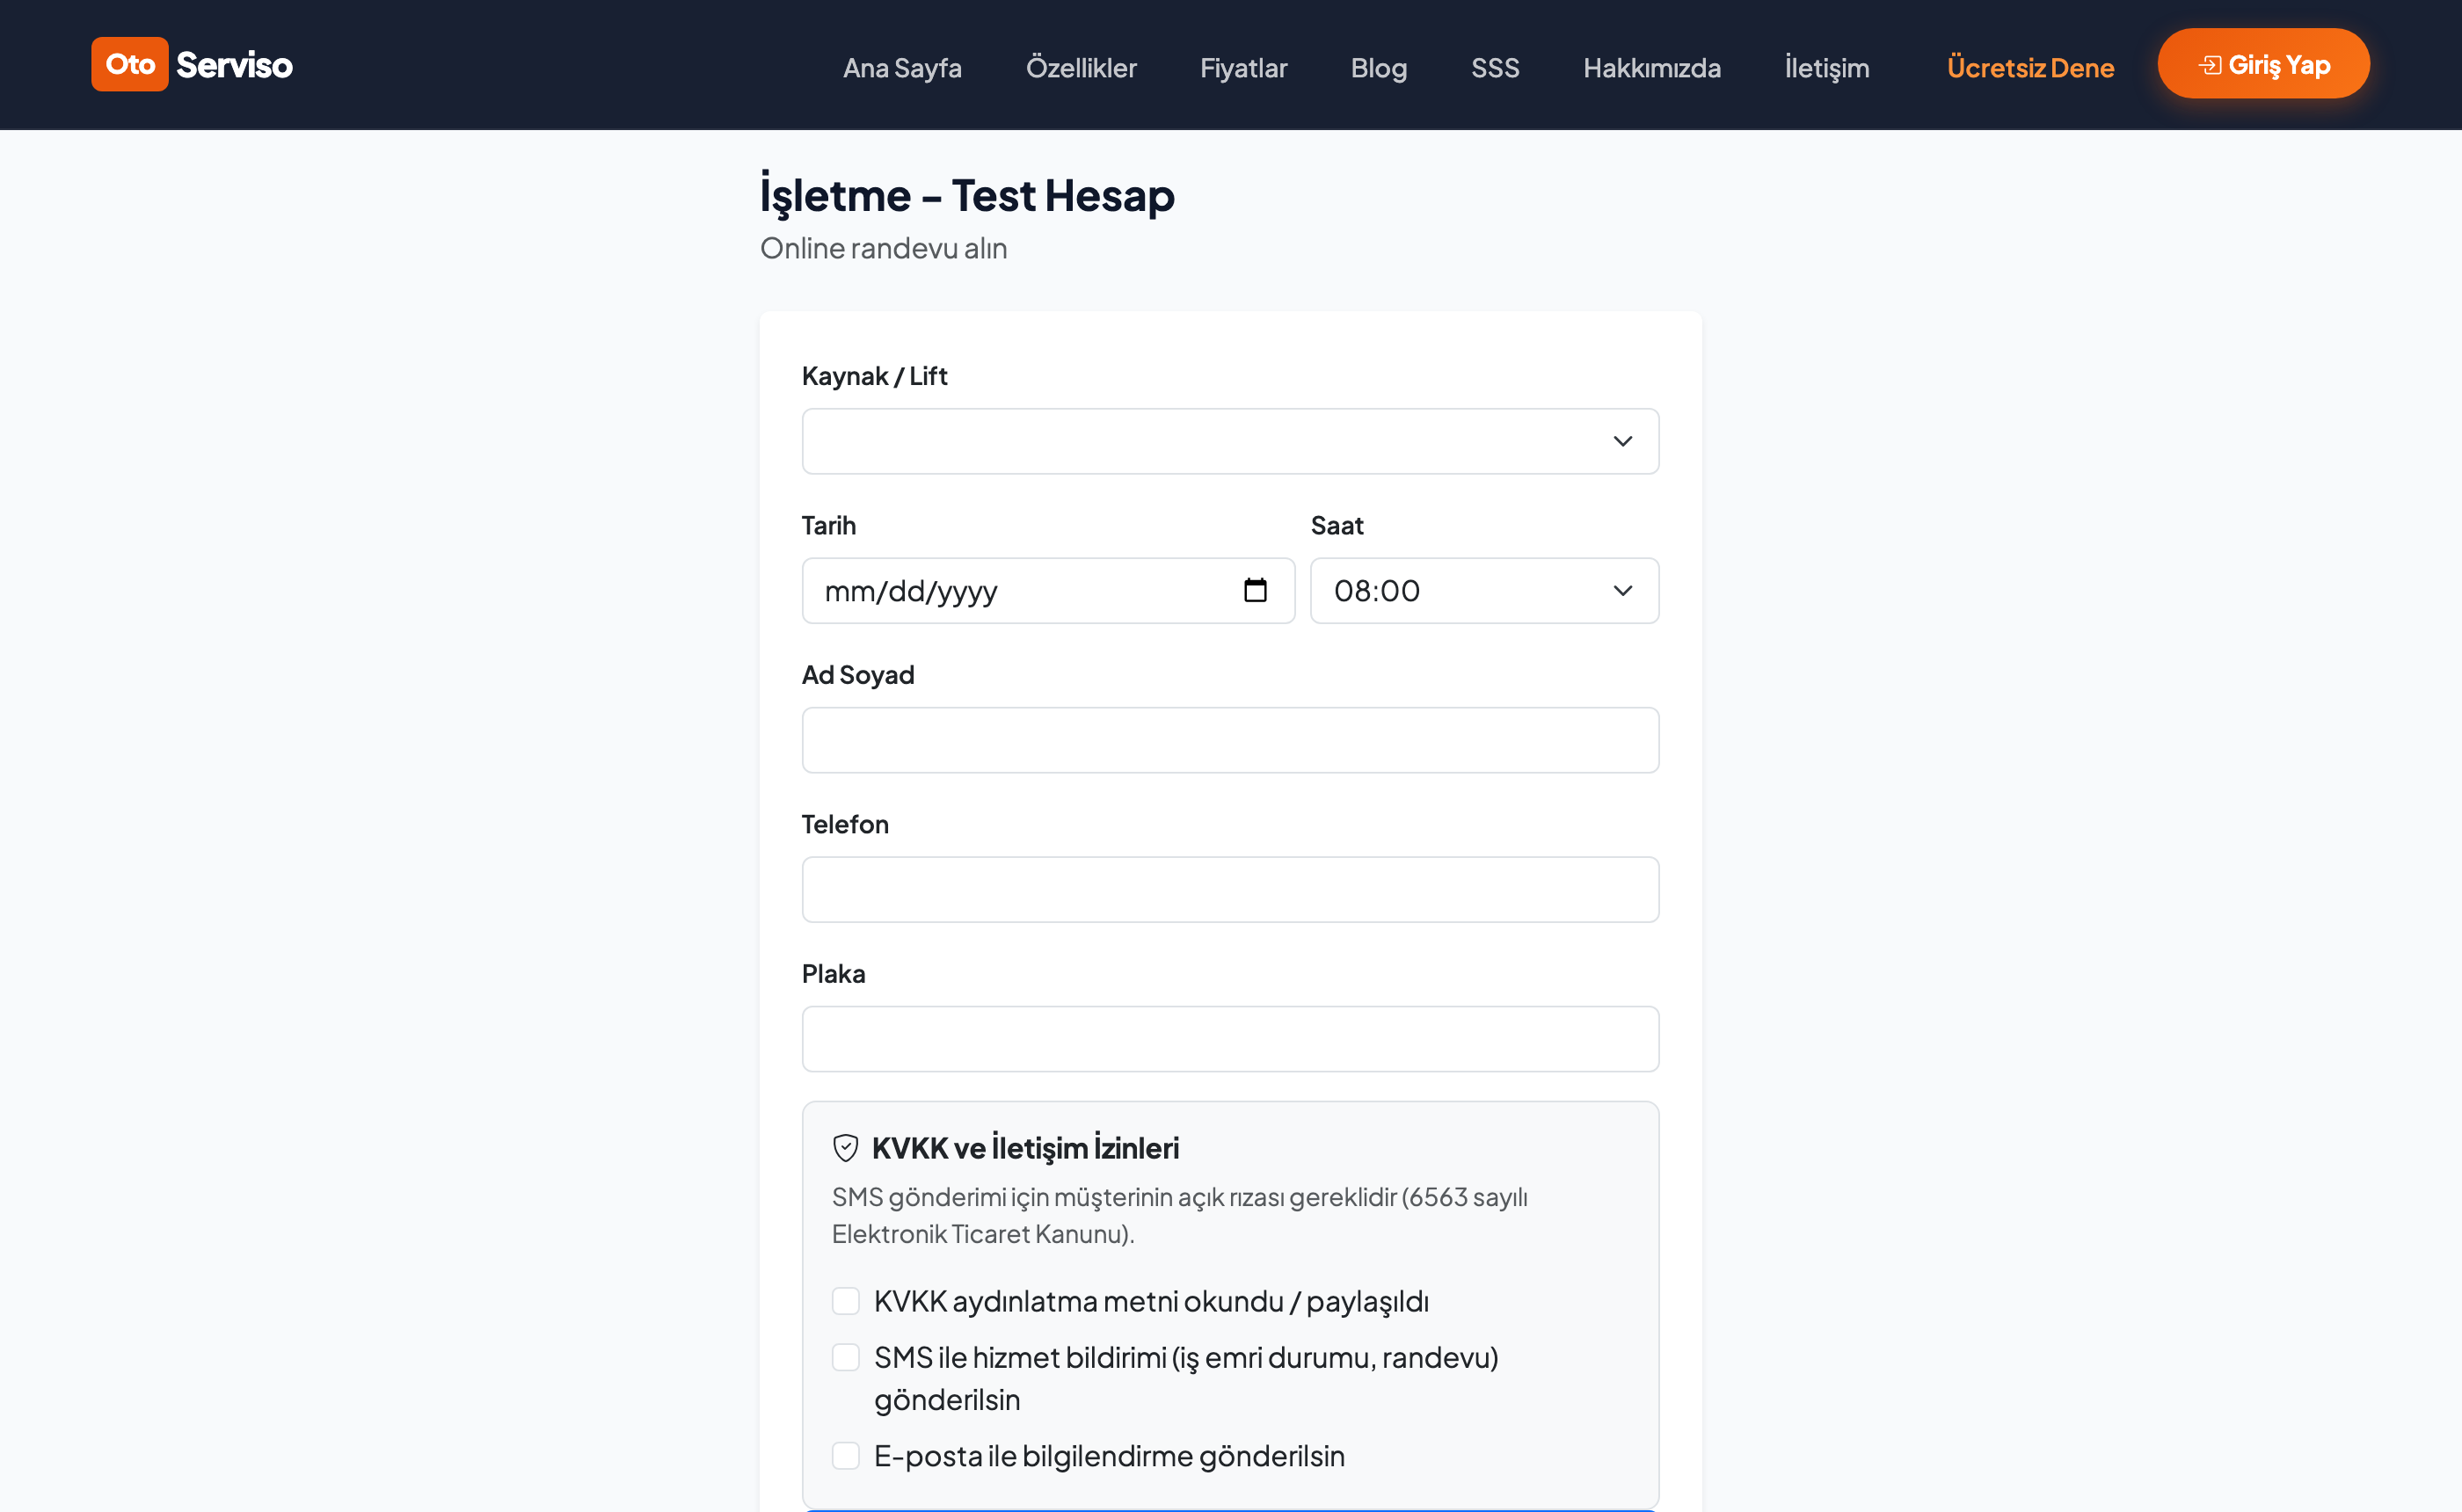The width and height of the screenshot is (2462, 1512).
Task: Open the SSS page
Action: click(1495, 68)
